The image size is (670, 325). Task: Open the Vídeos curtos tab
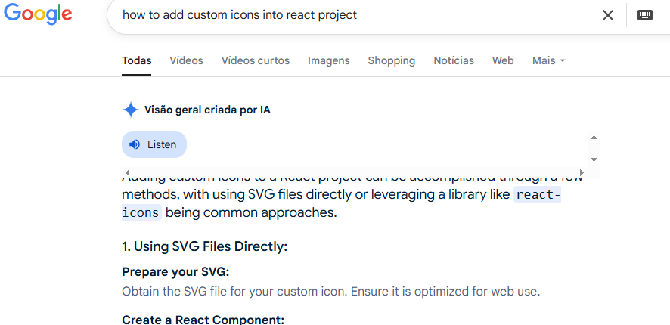[256, 60]
